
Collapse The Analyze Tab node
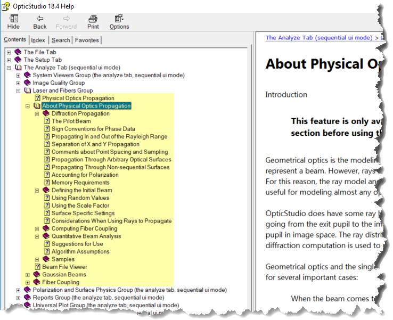point(9,68)
